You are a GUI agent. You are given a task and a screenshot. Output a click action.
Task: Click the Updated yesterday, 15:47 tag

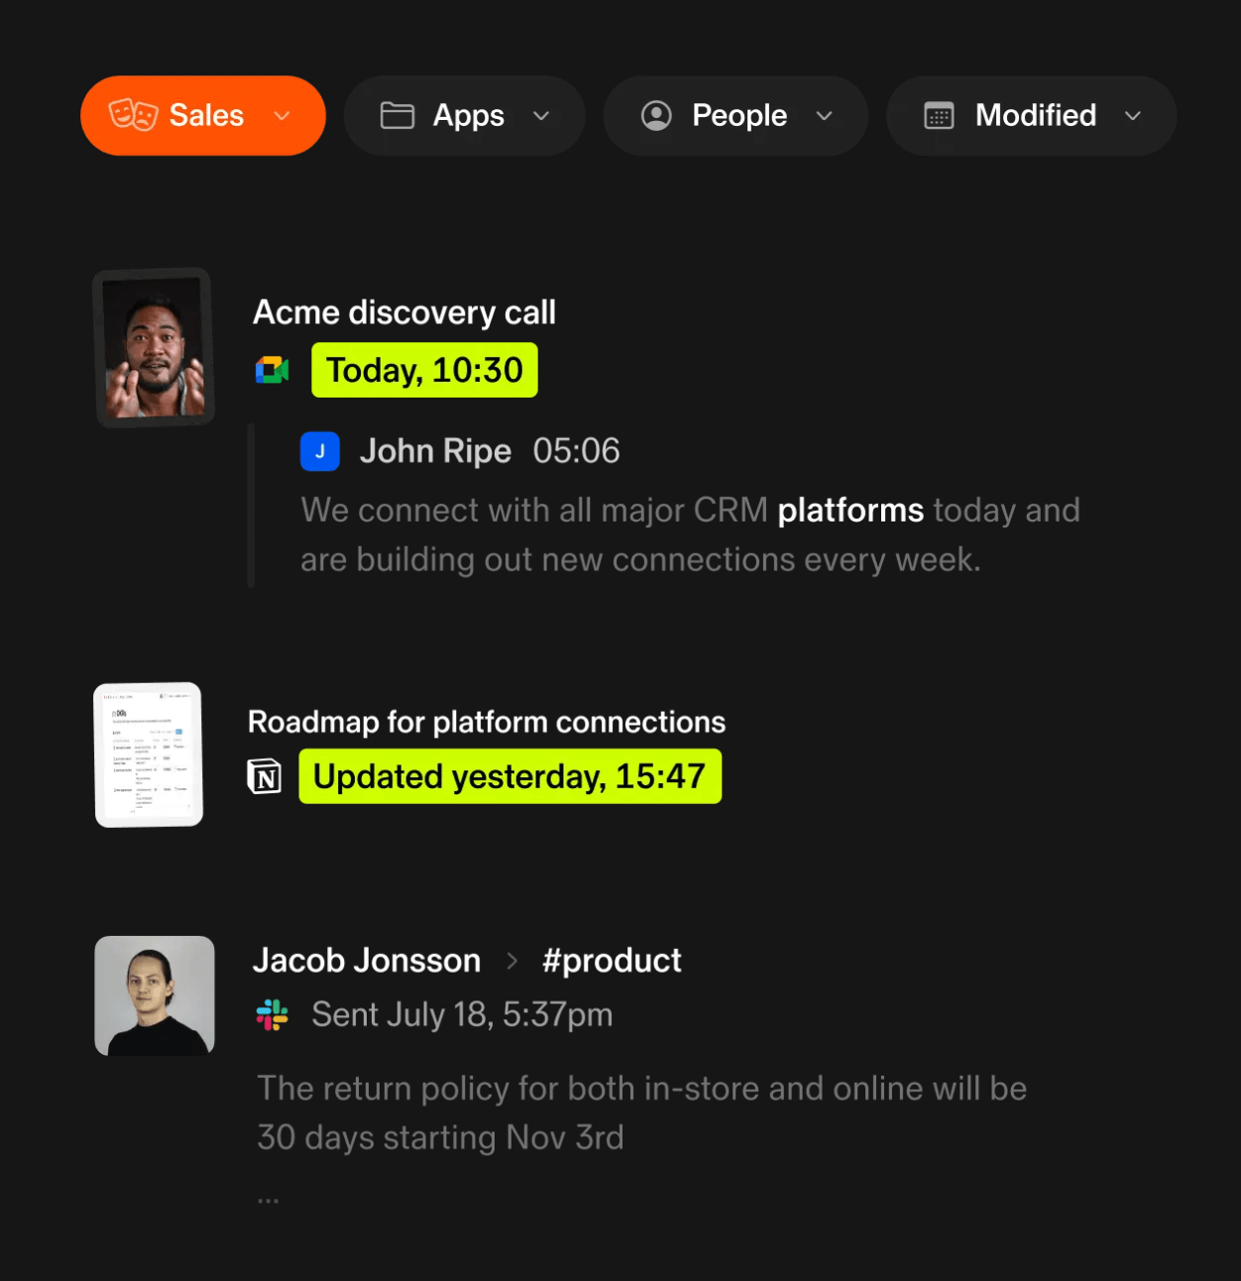509,776
